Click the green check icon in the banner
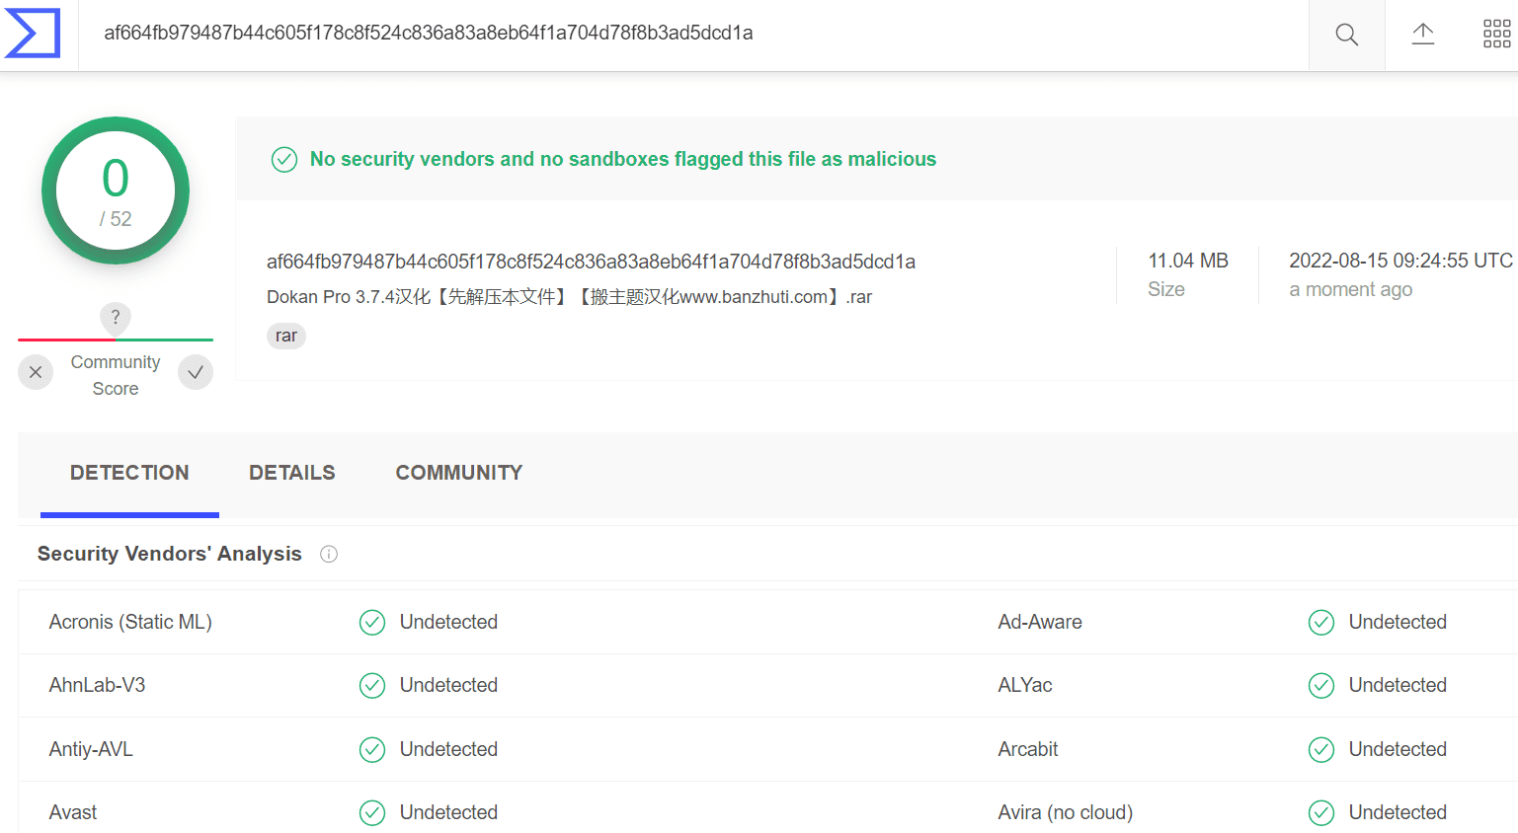Screen dimensions: 1518x833 (x=284, y=159)
